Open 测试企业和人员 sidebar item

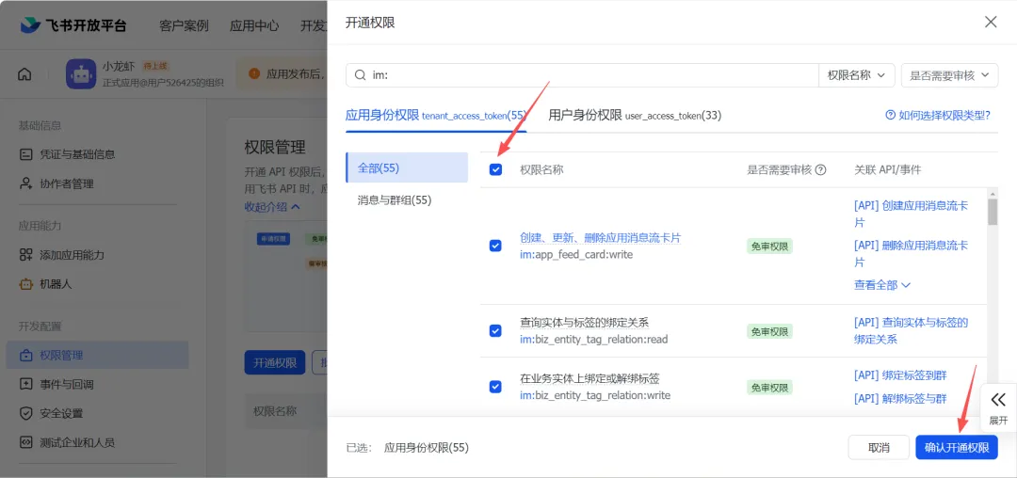[97, 442]
